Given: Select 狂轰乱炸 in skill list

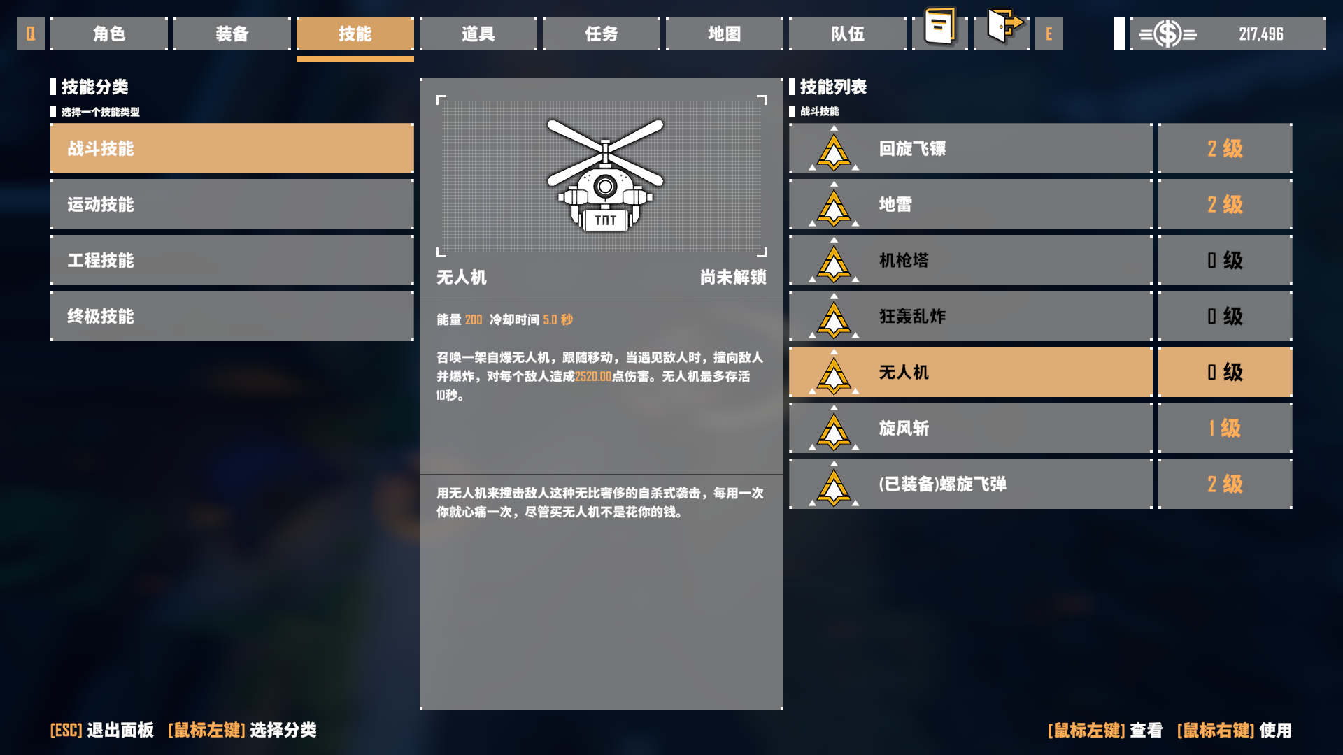Looking at the screenshot, I should [971, 316].
